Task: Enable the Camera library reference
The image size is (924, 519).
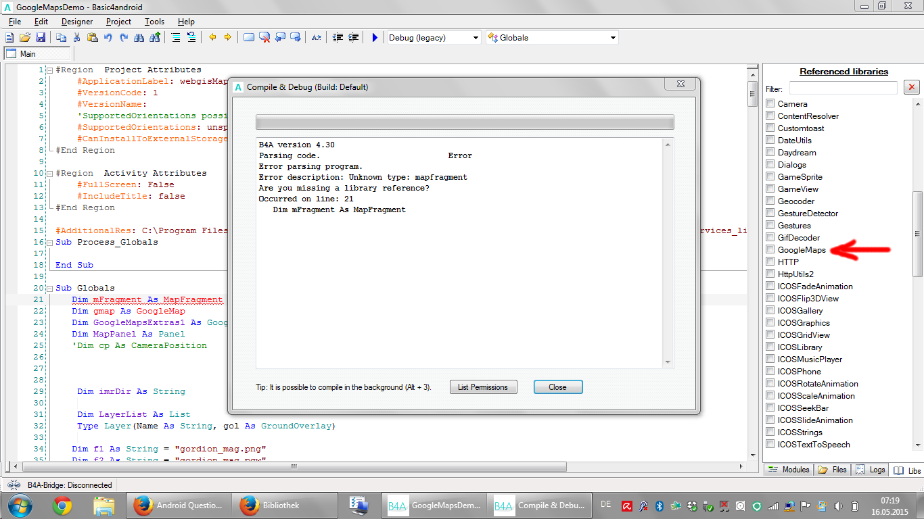Action: (770, 103)
